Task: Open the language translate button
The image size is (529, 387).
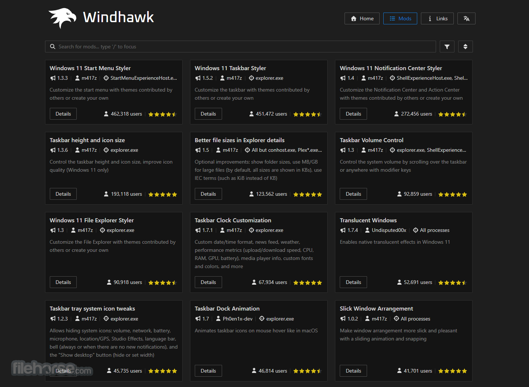Action: [466, 18]
